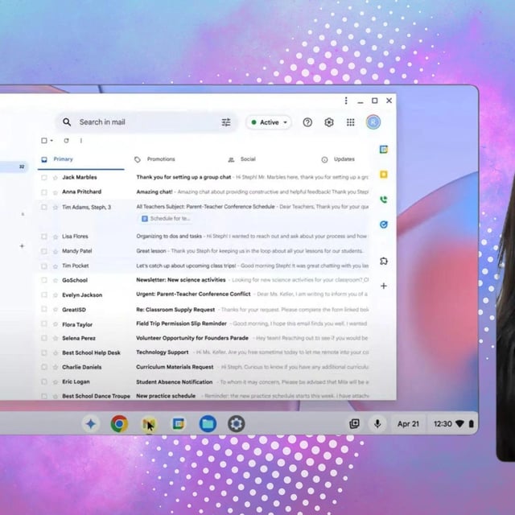Switch to the Updates tab
The image size is (515, 515).
click(x=338, y=159)
